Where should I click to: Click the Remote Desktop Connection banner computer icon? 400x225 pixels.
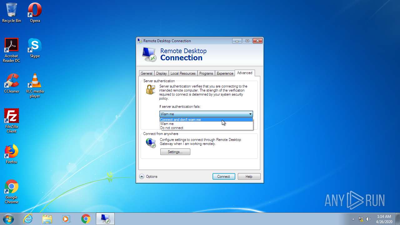[x=149, y=54]
